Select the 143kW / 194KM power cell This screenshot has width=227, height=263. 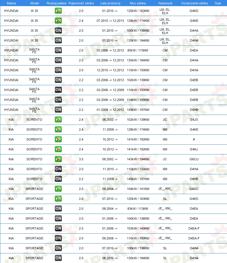coord(138,159)
